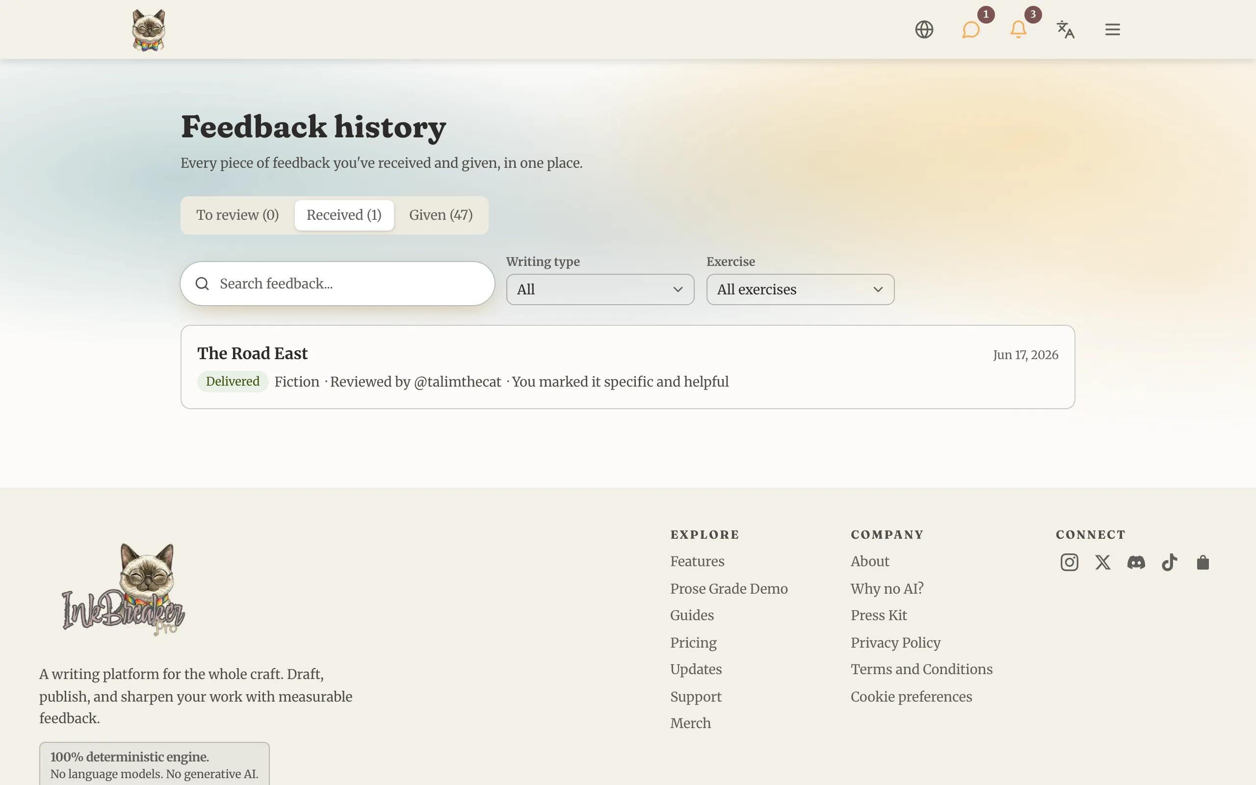Focus the Search feedback field
1256x785 pixels.
[x=338, y=284]
